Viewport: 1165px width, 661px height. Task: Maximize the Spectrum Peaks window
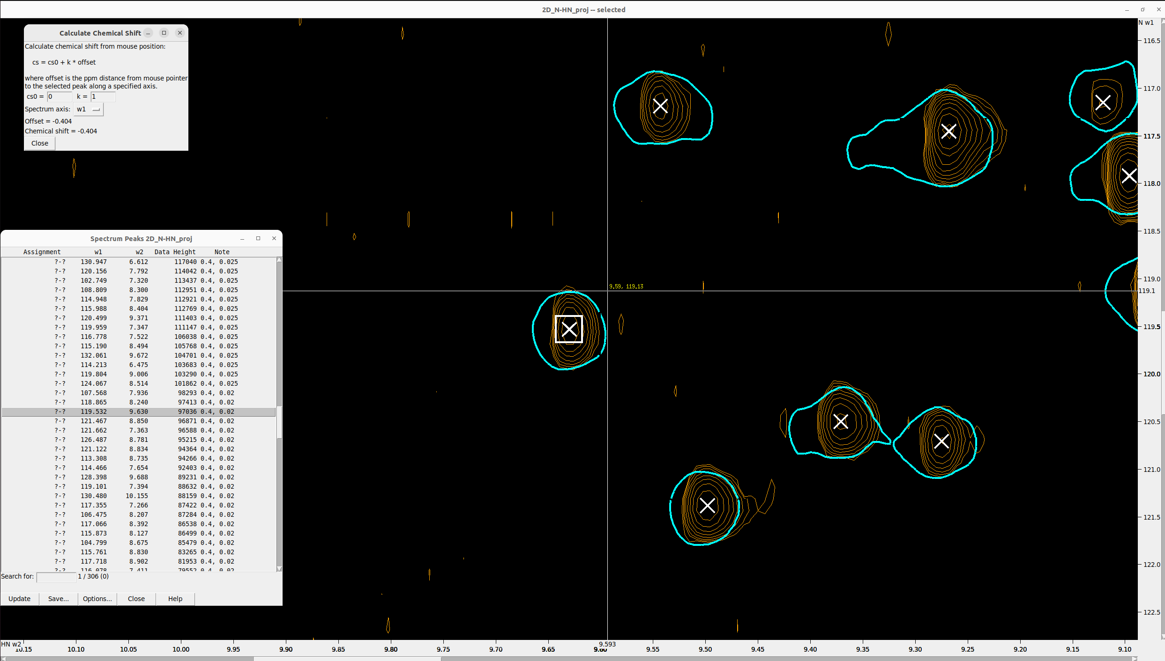coord(258,239)
